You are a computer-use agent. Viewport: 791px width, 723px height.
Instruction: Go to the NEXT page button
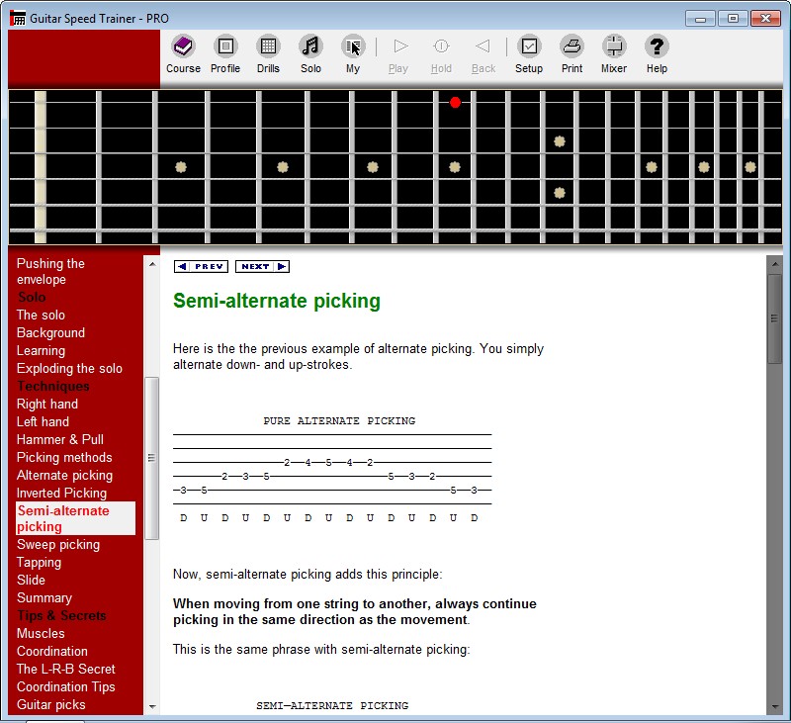click(x=262, y=266)
